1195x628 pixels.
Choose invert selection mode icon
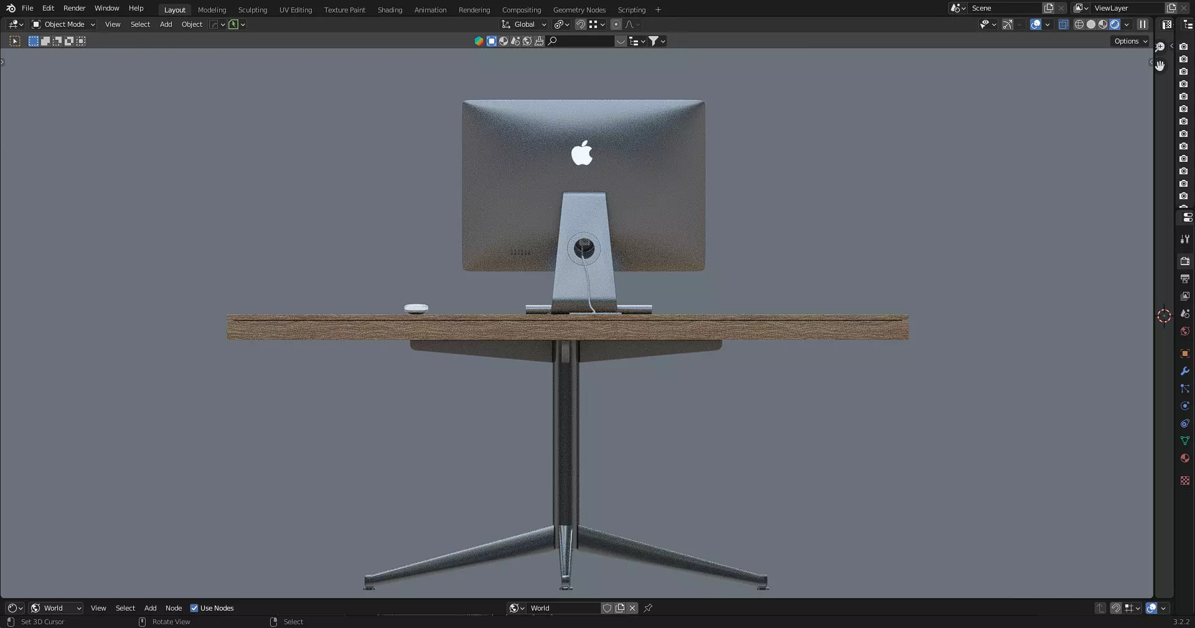click(69, 41)
